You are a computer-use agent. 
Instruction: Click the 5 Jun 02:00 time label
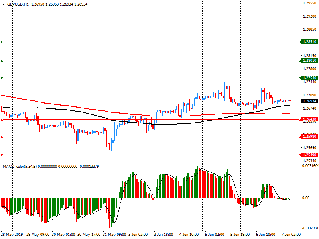[x=215, y=235]
